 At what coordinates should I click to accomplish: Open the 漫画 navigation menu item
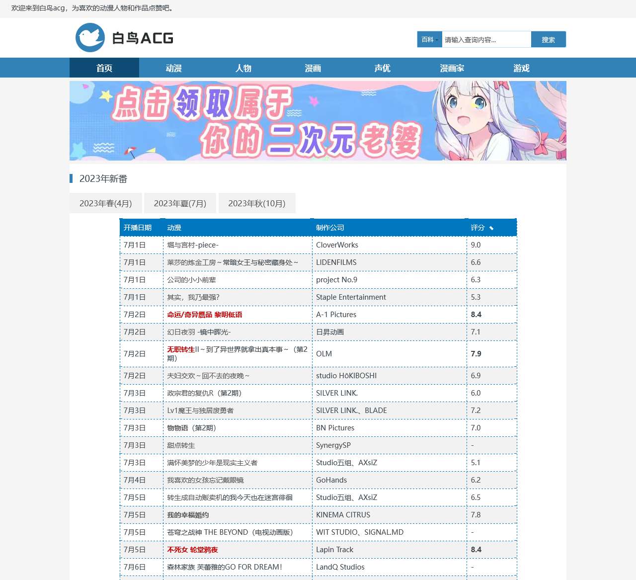(313, 68)
